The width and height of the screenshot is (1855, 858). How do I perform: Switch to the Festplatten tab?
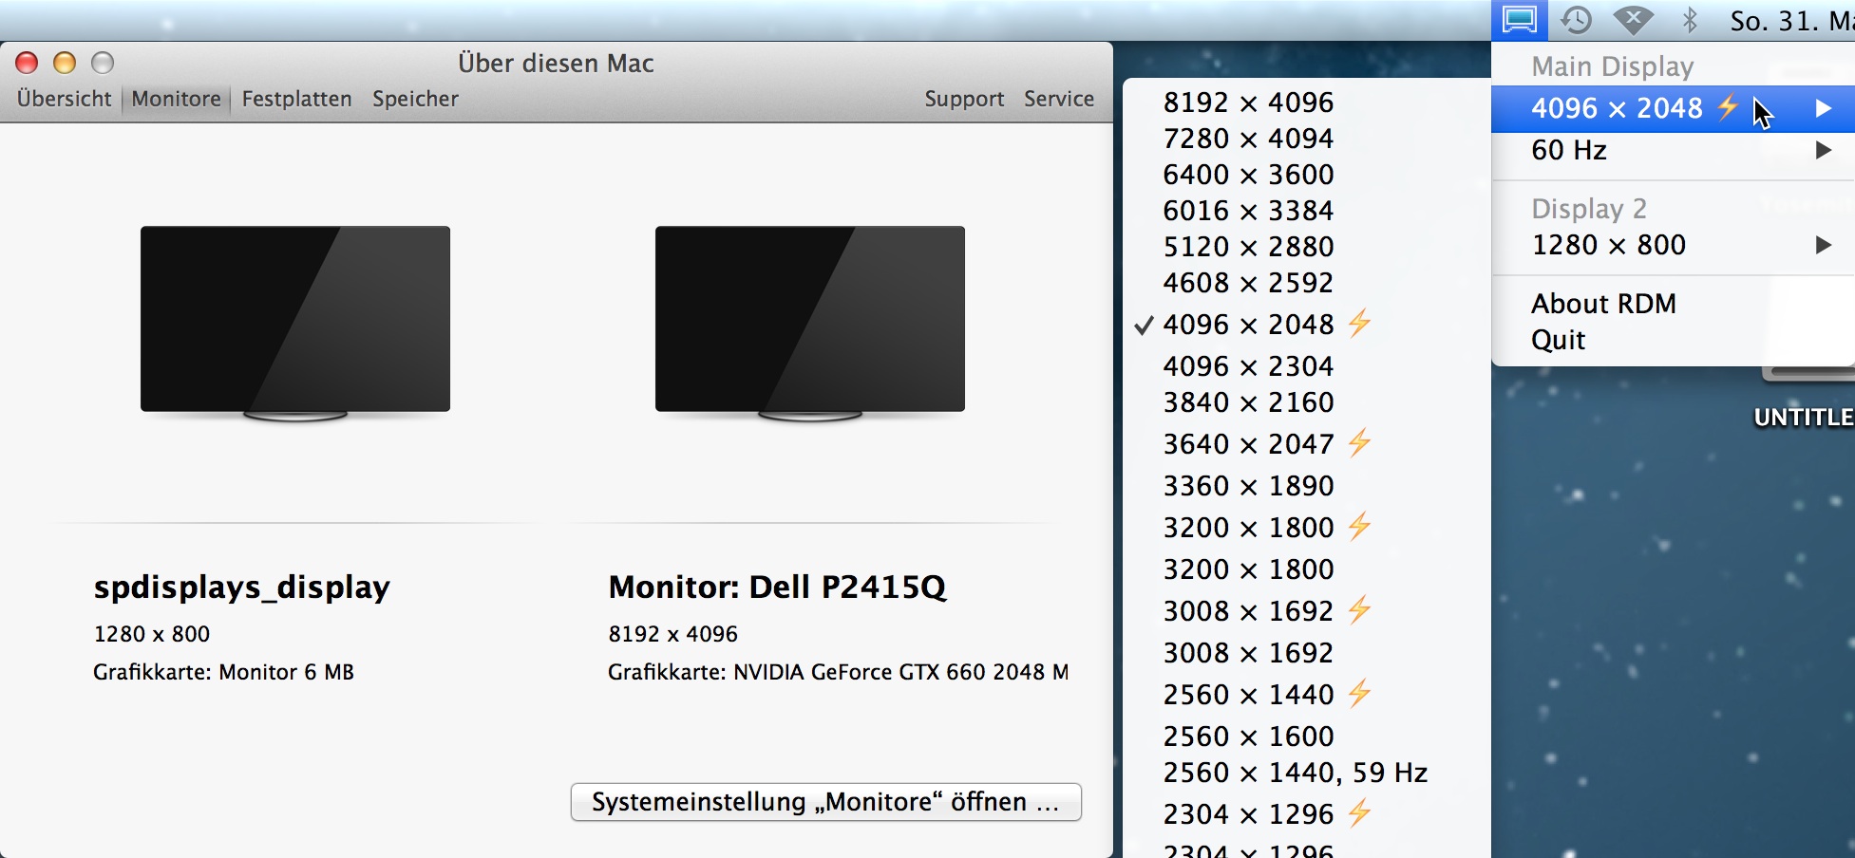[x=296, y=99]
